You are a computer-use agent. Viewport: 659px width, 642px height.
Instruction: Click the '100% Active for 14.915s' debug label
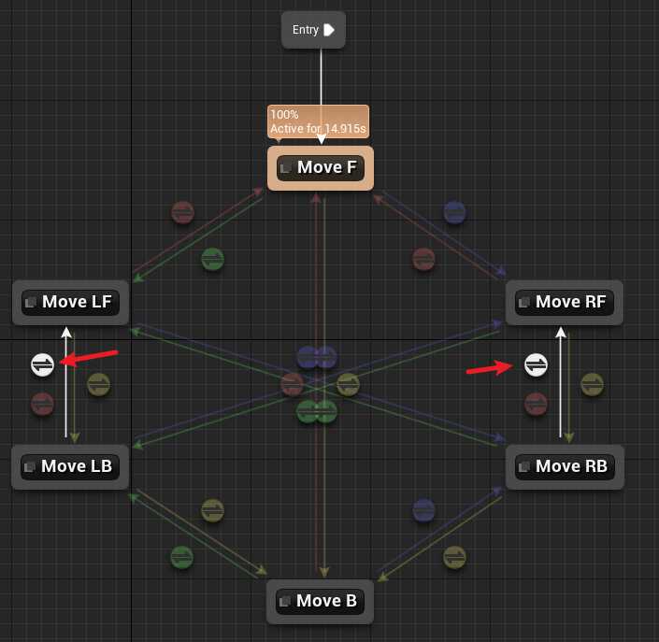[318, 121]
